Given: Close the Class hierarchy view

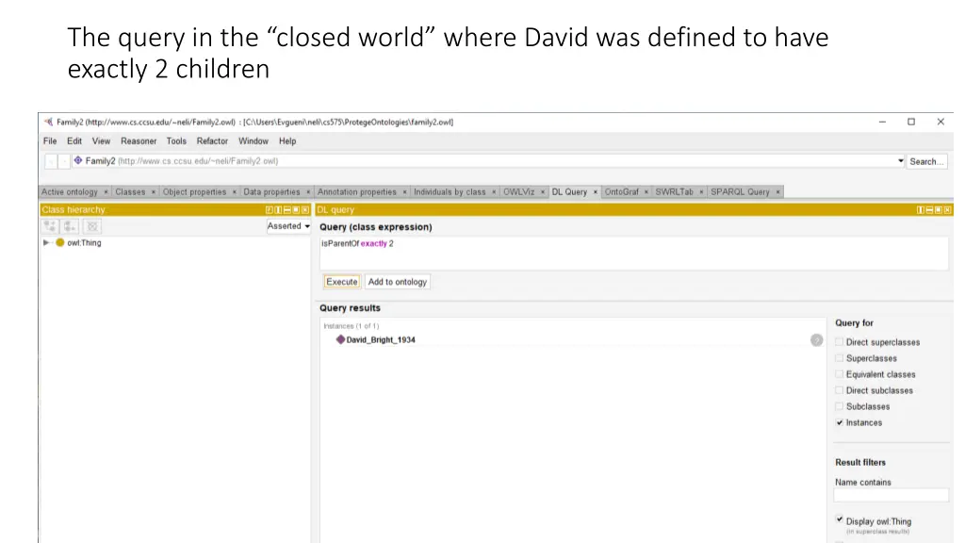Looking at the screenshot, I should [x=305, y=210].
